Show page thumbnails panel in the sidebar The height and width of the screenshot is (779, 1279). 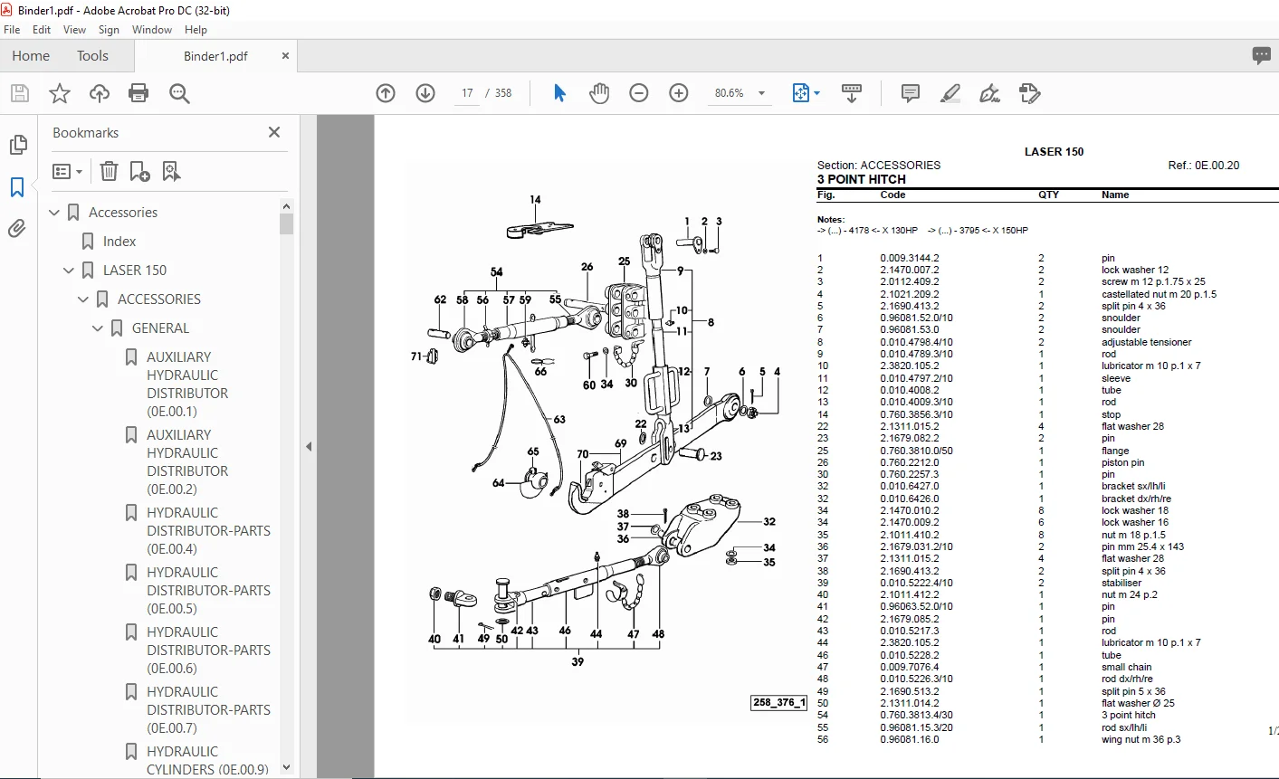tap(17, 145)
